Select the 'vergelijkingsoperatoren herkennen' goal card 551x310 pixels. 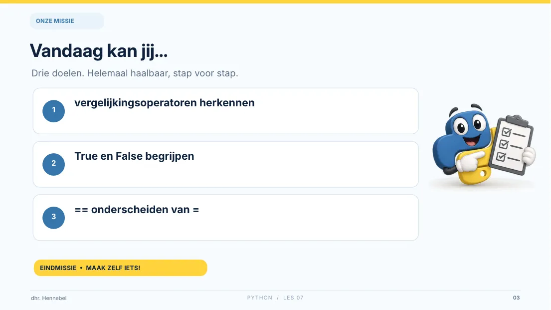(225, 111)
